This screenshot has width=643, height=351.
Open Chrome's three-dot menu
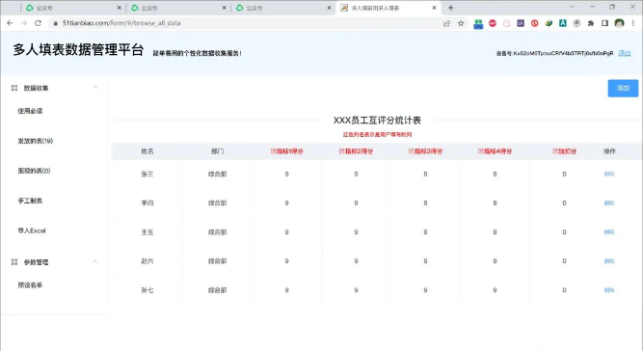(x=633, y=23)
